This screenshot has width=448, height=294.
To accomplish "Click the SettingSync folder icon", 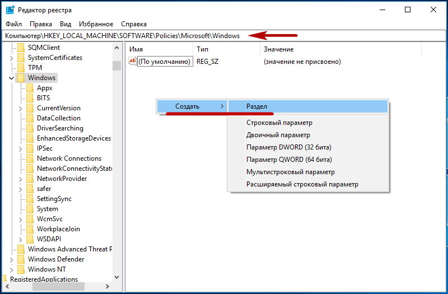I will pos(30,199).
